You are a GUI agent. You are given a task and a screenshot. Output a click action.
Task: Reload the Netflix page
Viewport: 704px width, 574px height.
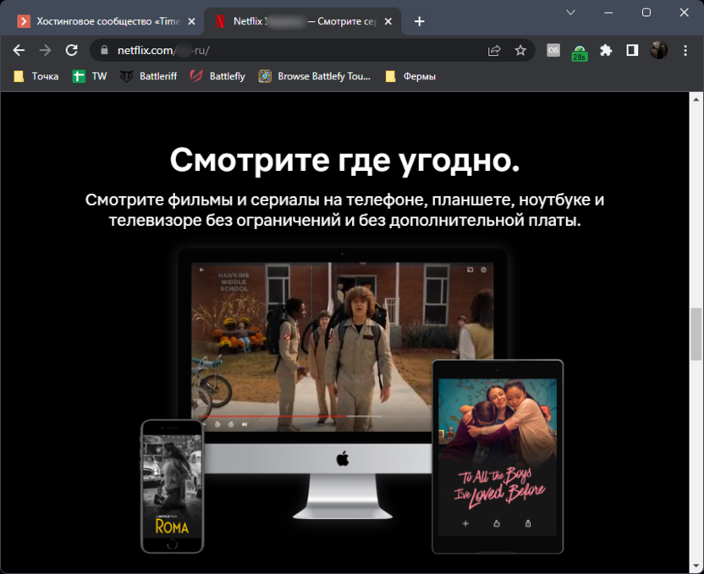(x=72, y=50)
